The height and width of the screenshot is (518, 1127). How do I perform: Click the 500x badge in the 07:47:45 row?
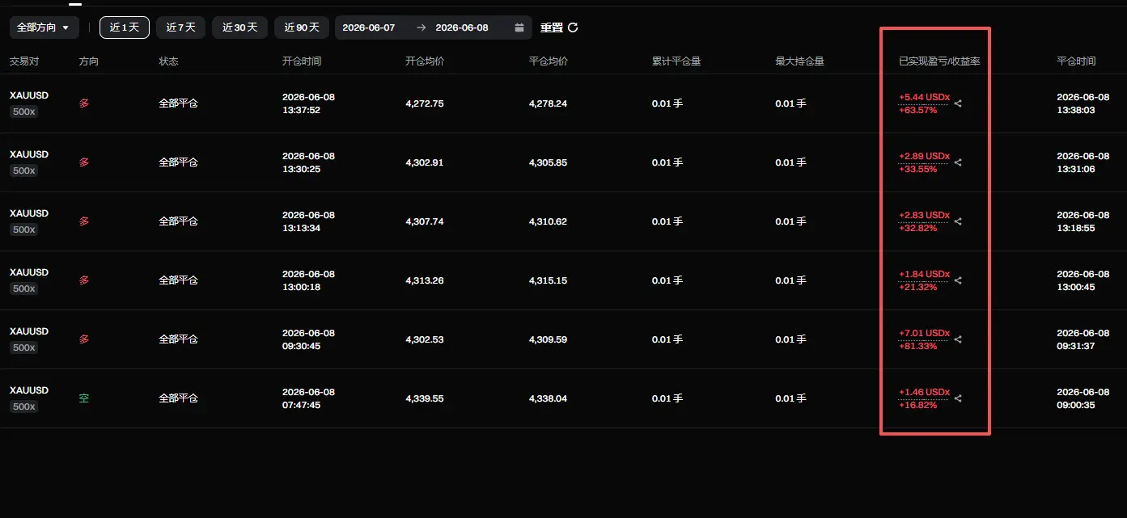pos(24,406)
